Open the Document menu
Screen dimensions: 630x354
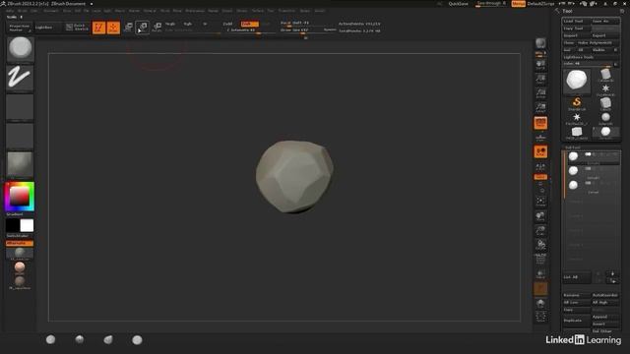tap(51, 11)
